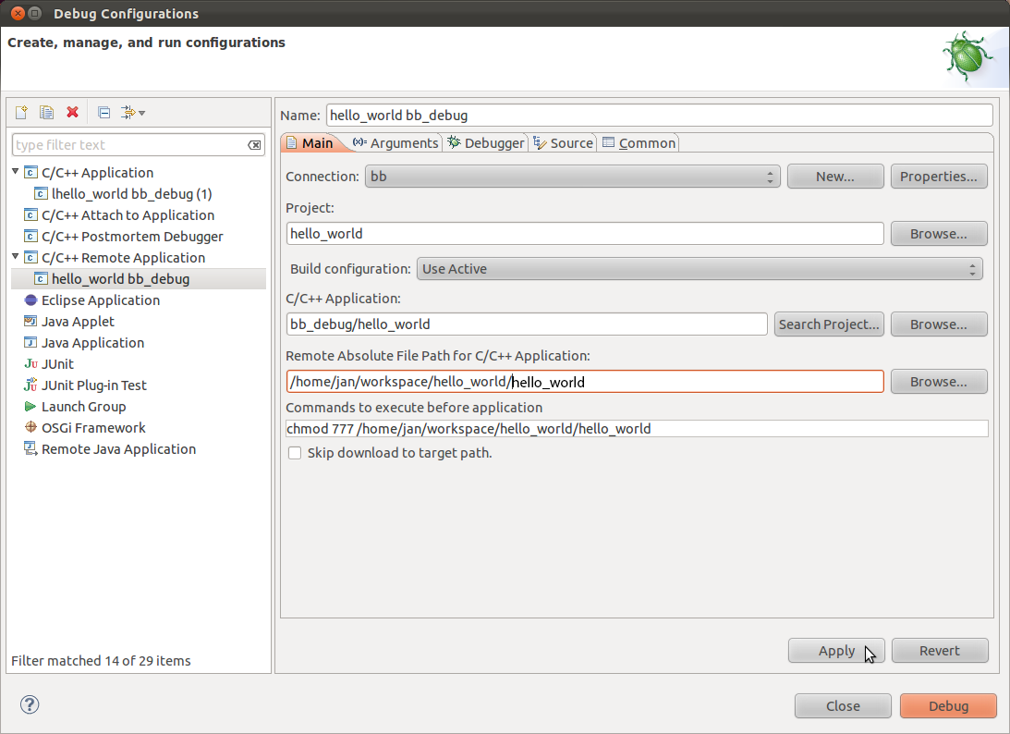
Task: Click the C/C++ Attach to Application icon
Action: (30, 214)
